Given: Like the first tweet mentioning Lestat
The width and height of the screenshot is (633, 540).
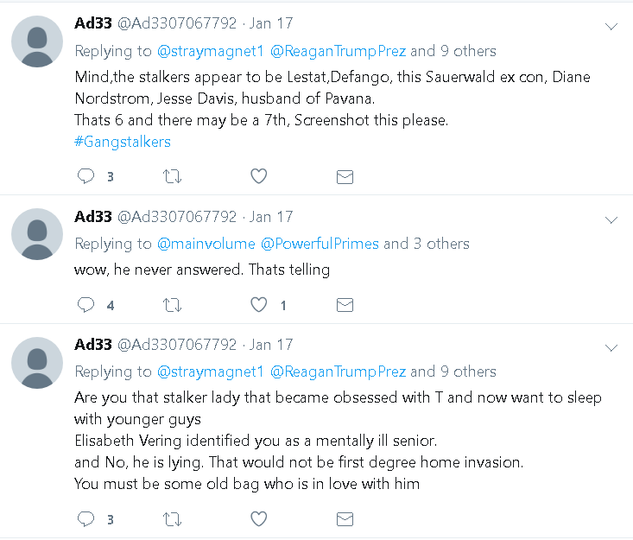Looking at the screenshot, I should point(258,176).
